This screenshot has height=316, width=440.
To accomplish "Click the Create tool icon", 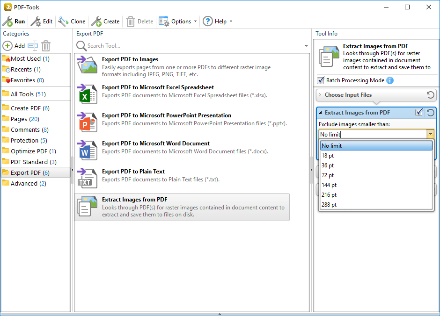I will pos(96,22).
